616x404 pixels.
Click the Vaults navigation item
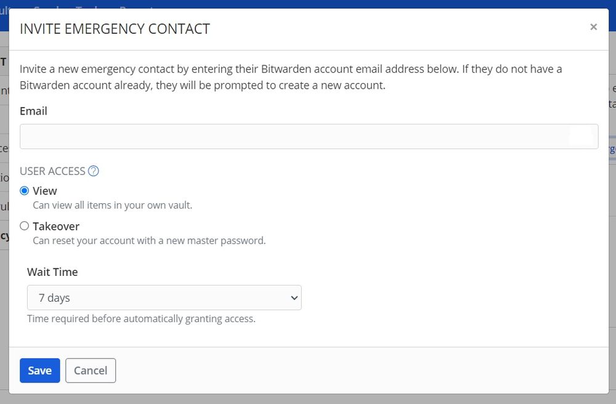(7, 8)
